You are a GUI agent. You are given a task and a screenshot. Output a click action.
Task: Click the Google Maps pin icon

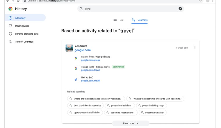coord(76,58)
